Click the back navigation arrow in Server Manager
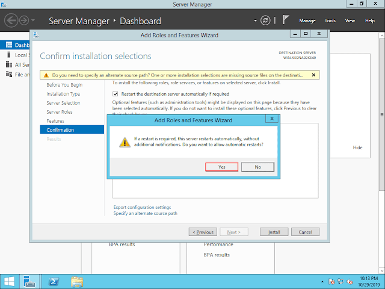The width and height of the screenshot is (385, 289). [11, 20]
